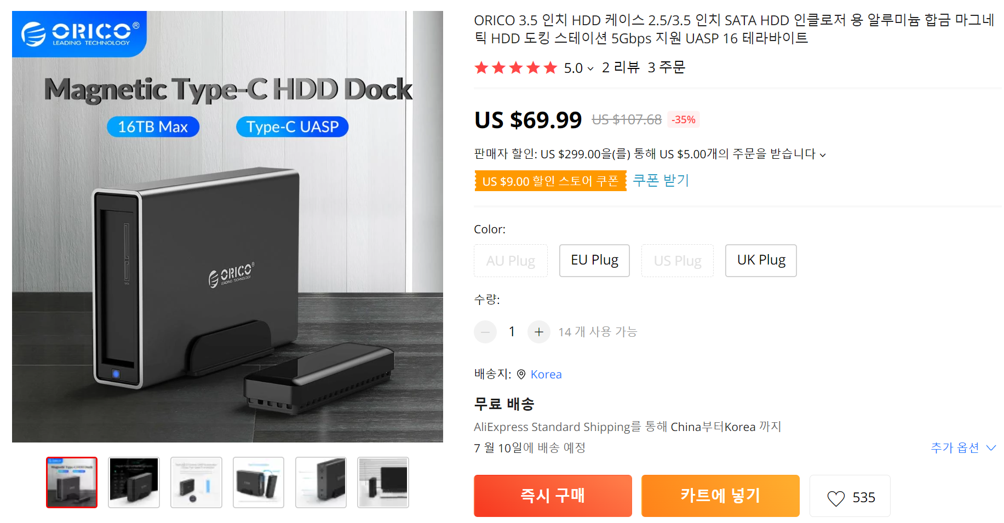
Task: Click the five-star rating icons
Action: point(516,68)
